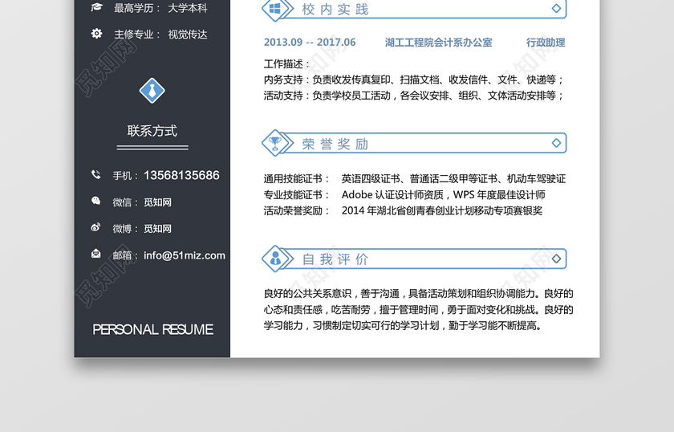
Task: Click the windows diamond icon in 校内实践 header
Action: 275,9
